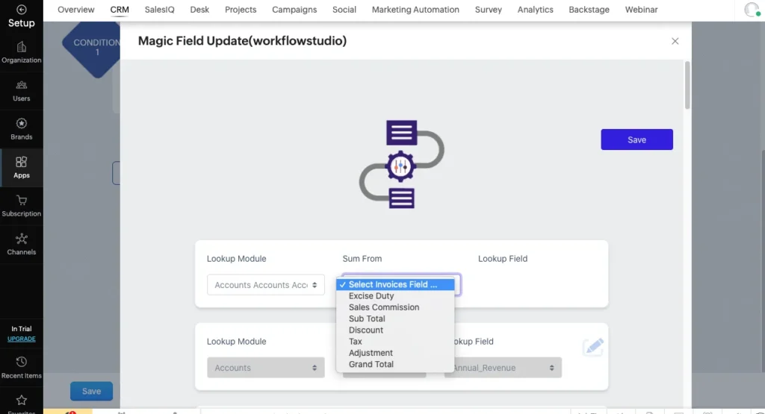The width and height of the screenshot is (765, 414).
Task: Select the Apps section in sidebar
Action: [21, 168]
